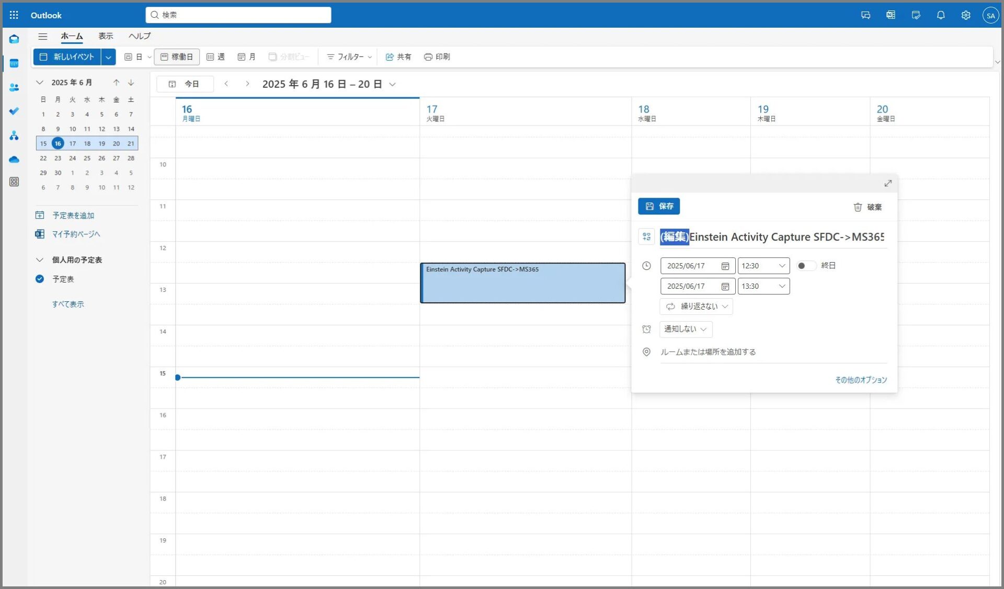Go to next month with down arrow
Image resolution: width=1004 pixels, height=589 pixels.
(131, 83)
